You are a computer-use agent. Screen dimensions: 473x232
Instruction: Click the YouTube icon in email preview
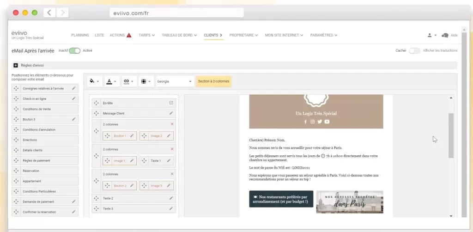(327, 122)
